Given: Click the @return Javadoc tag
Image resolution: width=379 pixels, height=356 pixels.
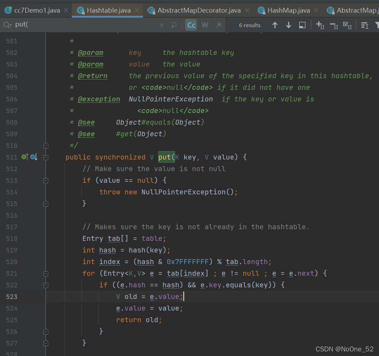Looking at the screenshot, I should pyautogui.click(x=92, y=76).
